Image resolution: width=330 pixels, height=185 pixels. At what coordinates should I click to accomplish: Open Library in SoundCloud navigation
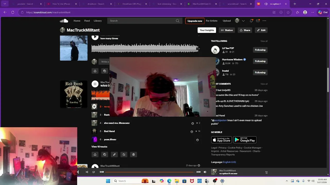(x=98, y=21)
